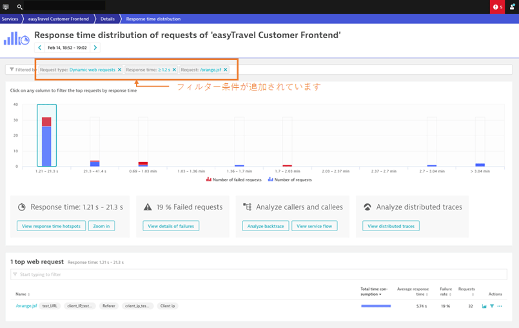Select the 0.69 - 1.03 min chart column

point(143,141)
